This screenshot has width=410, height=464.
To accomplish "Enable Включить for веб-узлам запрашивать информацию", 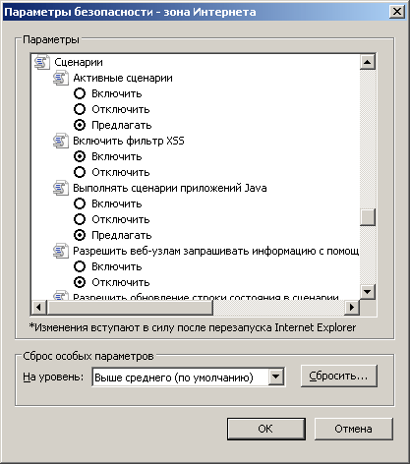I will [80, 266].
